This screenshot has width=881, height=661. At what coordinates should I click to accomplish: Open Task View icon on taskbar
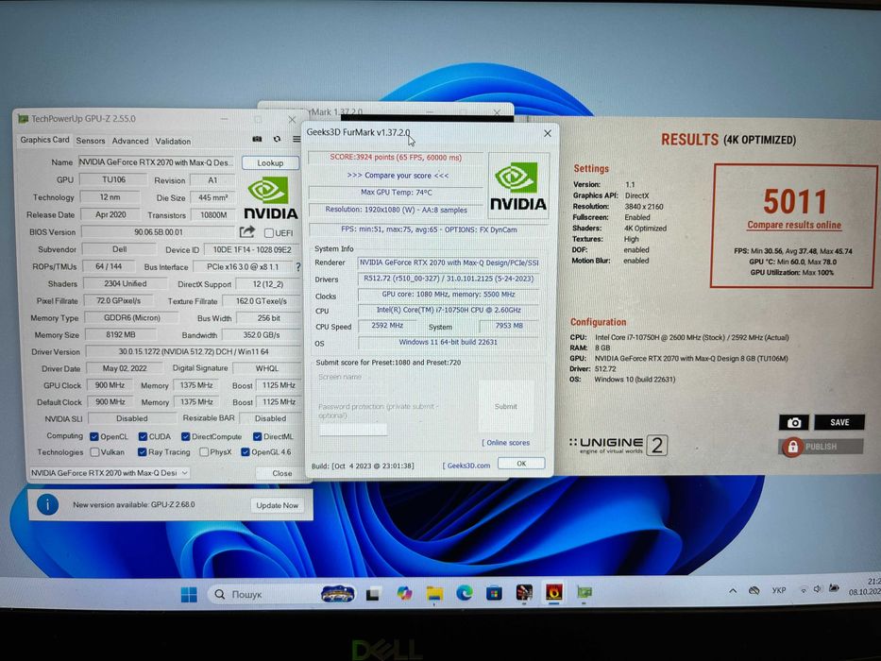pos(373,594)
